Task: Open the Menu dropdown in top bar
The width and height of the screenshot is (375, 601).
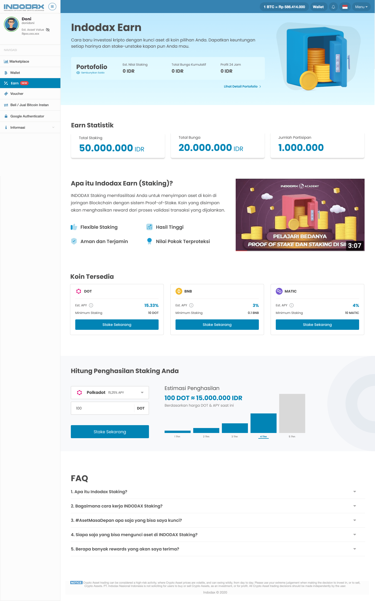Action: pyautogui.click(x=361, y=7)
